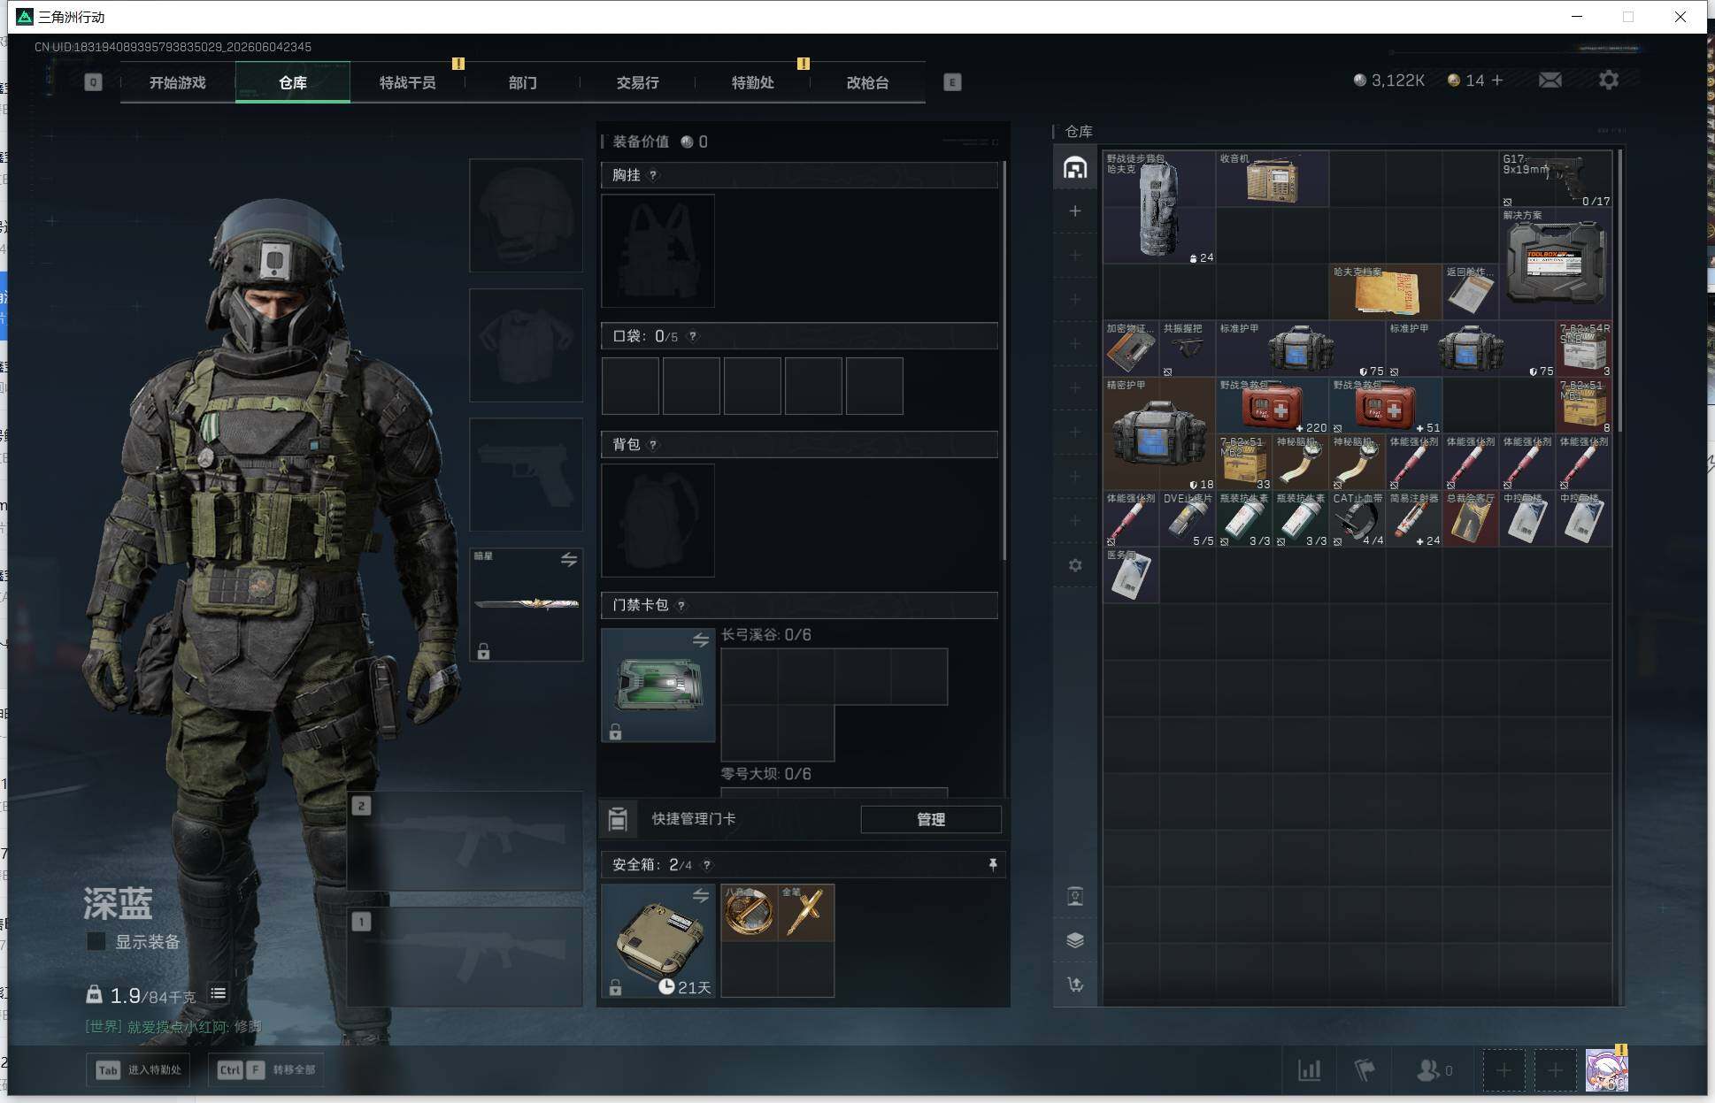Click the 管理 button
The width and height of the screenshot is (1715, 1103).
point(931,819)
